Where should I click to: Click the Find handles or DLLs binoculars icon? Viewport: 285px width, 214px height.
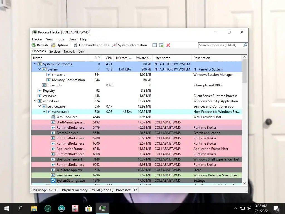(75, 45)
